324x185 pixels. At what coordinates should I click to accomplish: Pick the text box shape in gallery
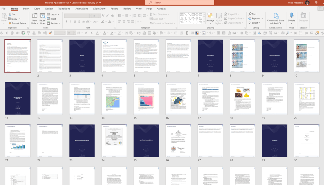[182, 15]
